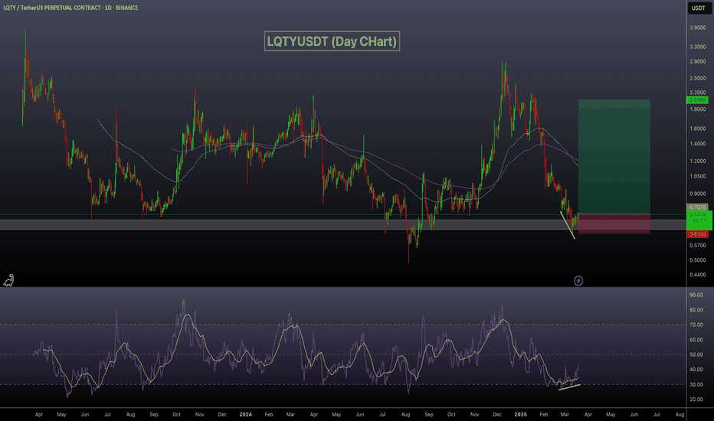Click the green 2.0585 target price label

697,100
